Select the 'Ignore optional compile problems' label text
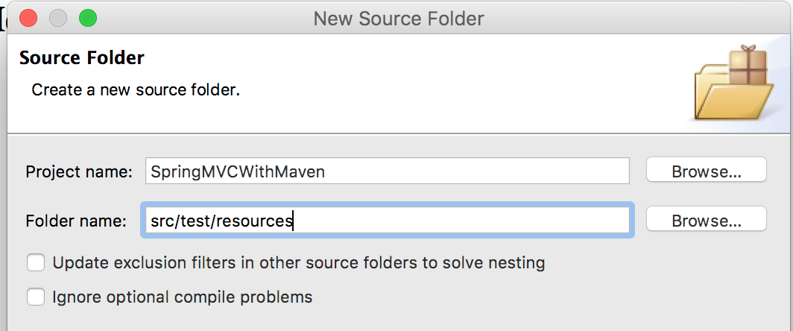Viewport: 793px width, 331px height. click(x=182, y=297)
